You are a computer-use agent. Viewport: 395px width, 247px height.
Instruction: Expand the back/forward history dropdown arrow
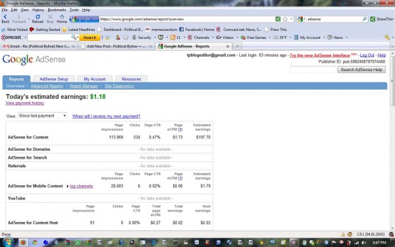[28, 19]
